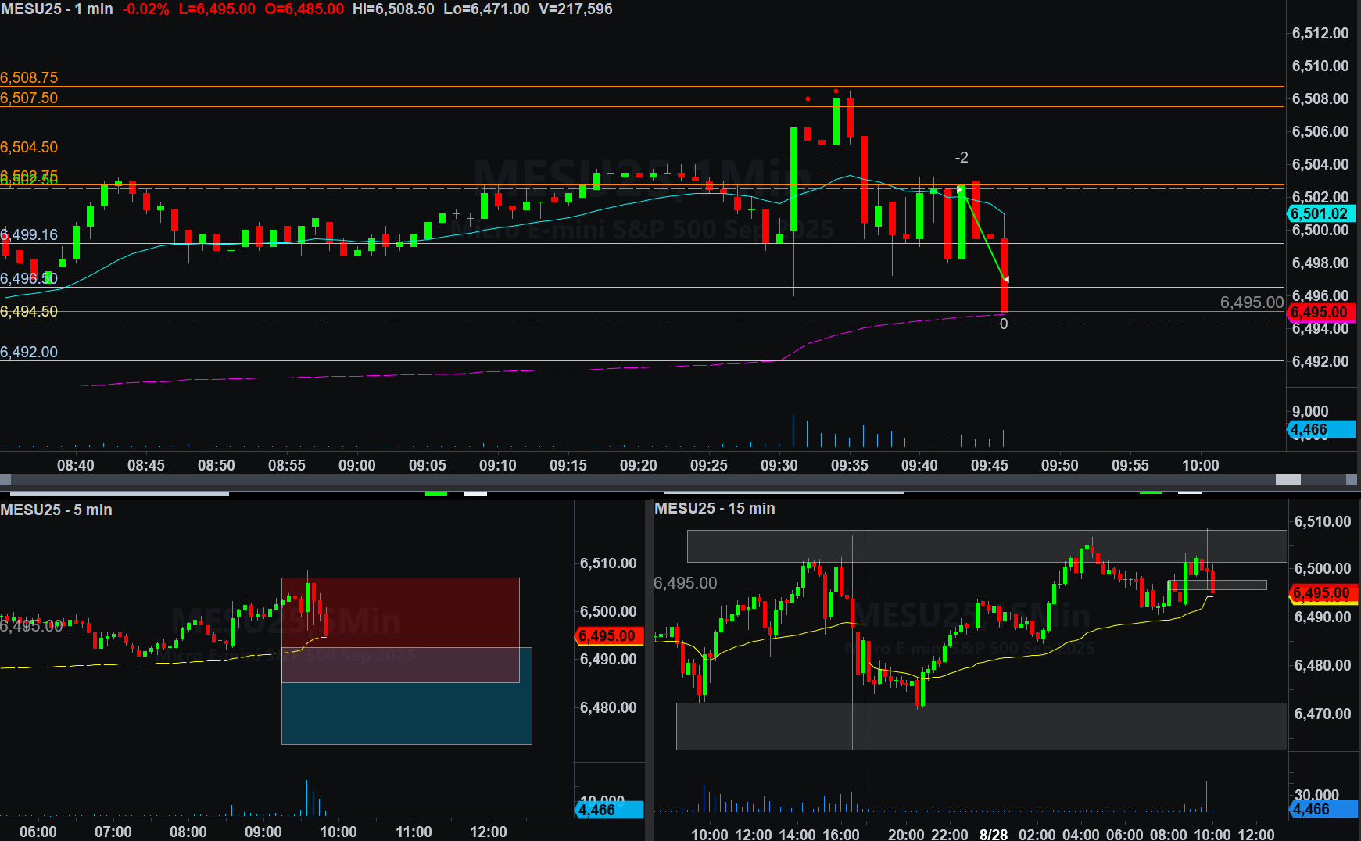Click the 6,508.75 orange level label
Image resolution: width=1361 pixels, height=841 pixels.
(29, 77)
